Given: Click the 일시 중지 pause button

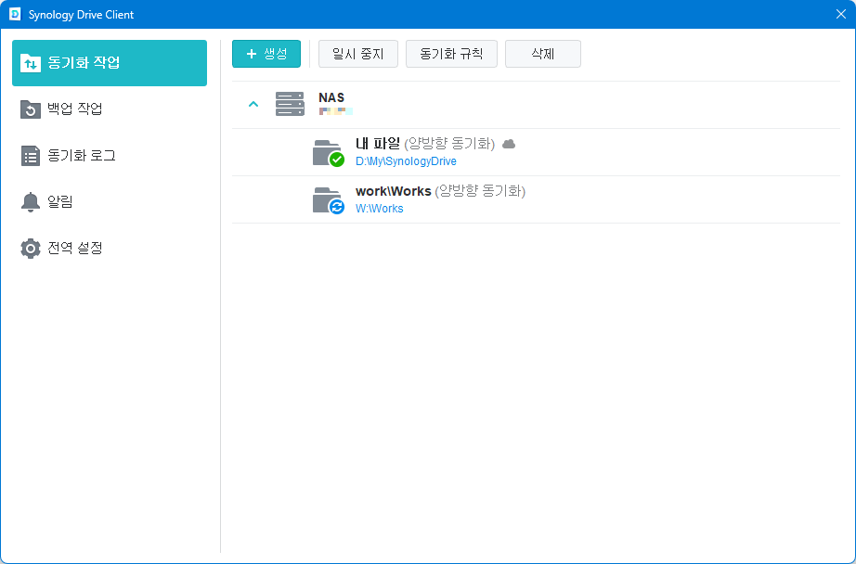Looking at the screenshot, I should pos(358,54).
